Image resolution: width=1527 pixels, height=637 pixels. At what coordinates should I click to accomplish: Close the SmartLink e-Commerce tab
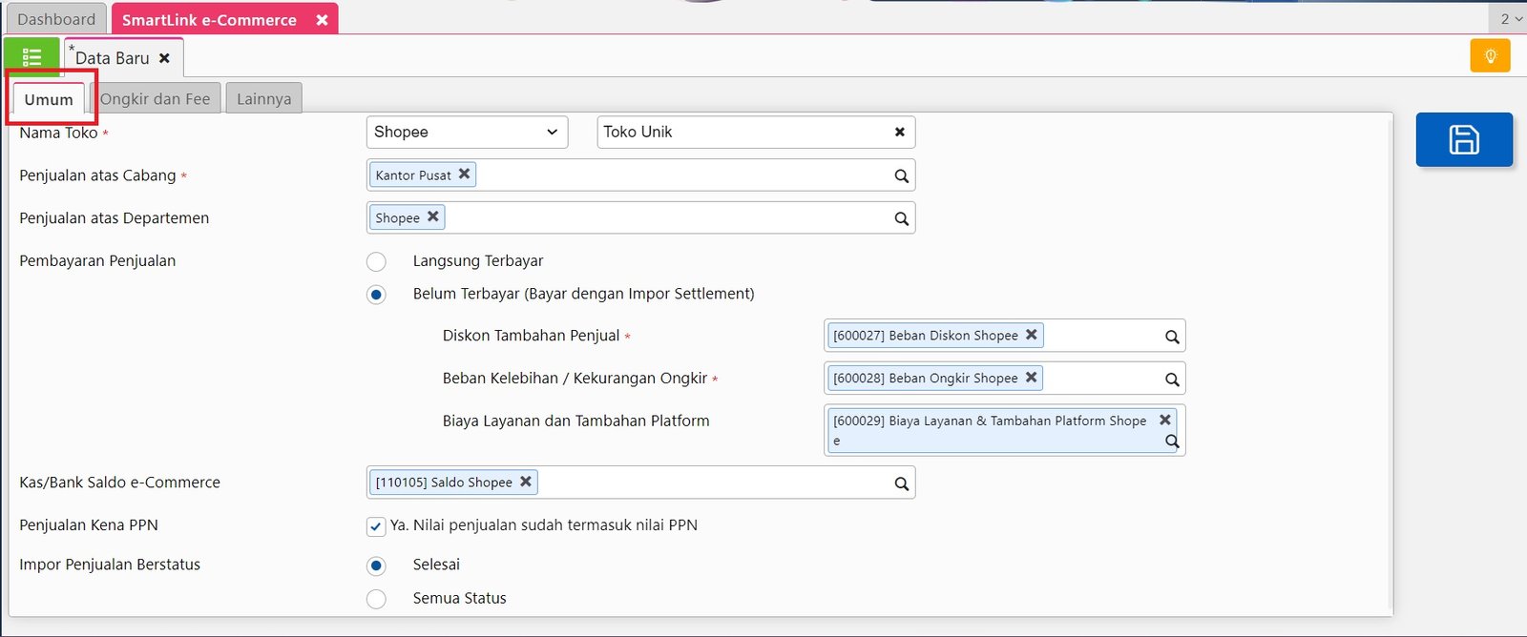coord(322,20)
